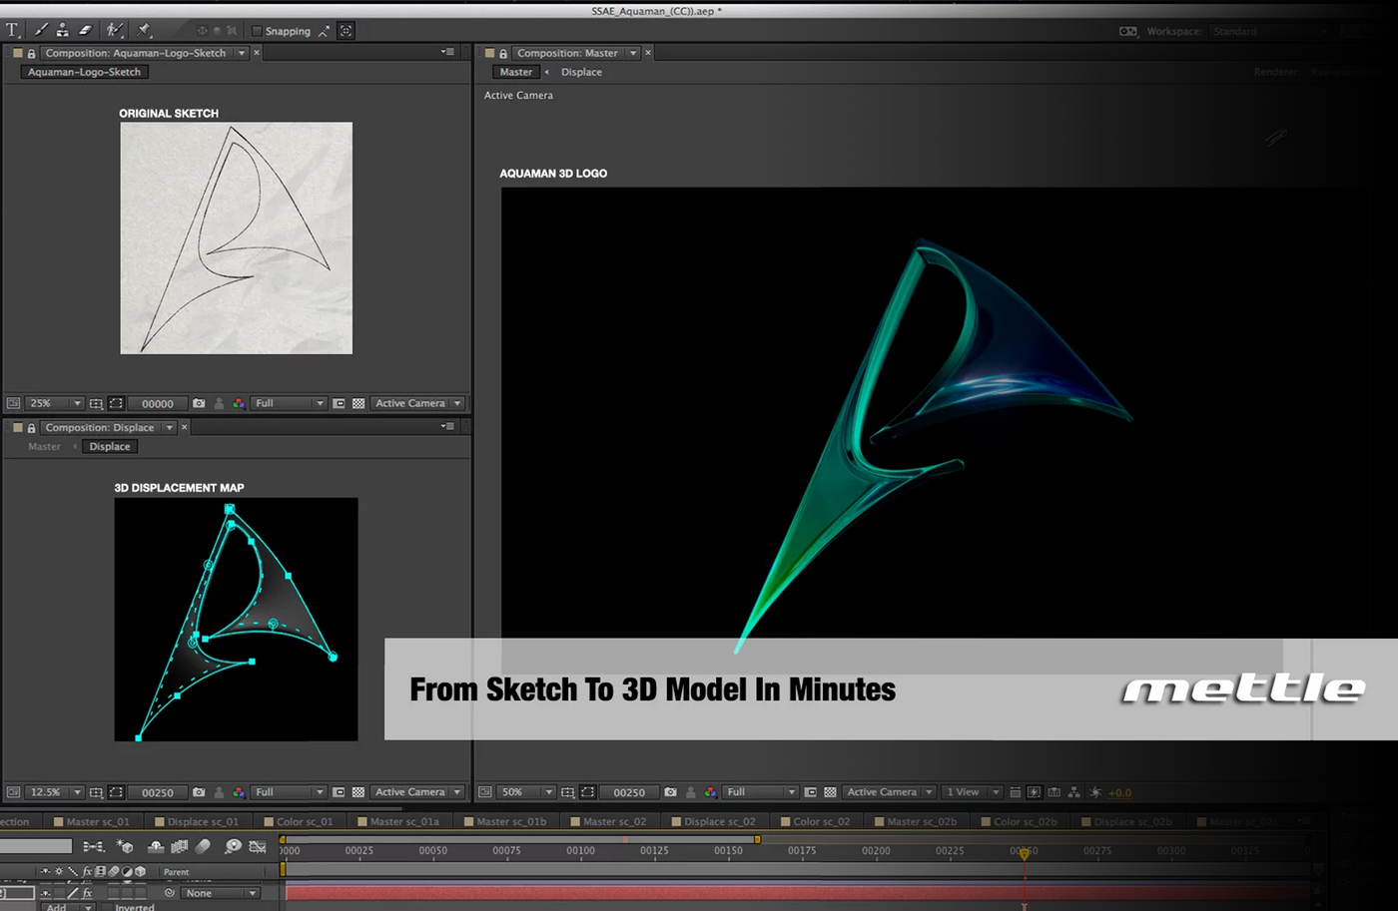Open the Composition: Master tab dropdown
This screenshot has width=1398, height=911.
coord(633,53)
